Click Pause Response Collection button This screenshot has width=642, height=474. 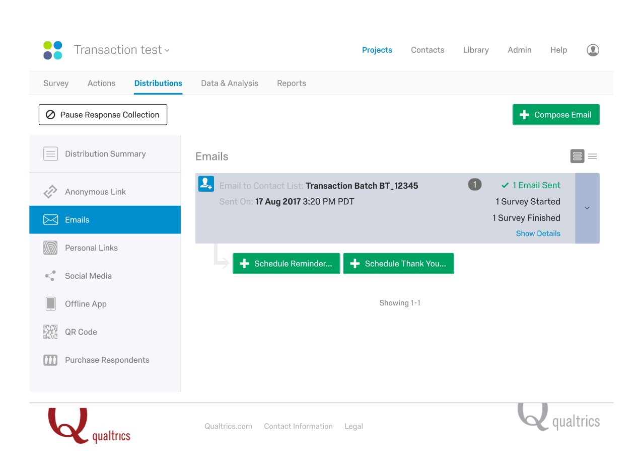coord(103,115)
